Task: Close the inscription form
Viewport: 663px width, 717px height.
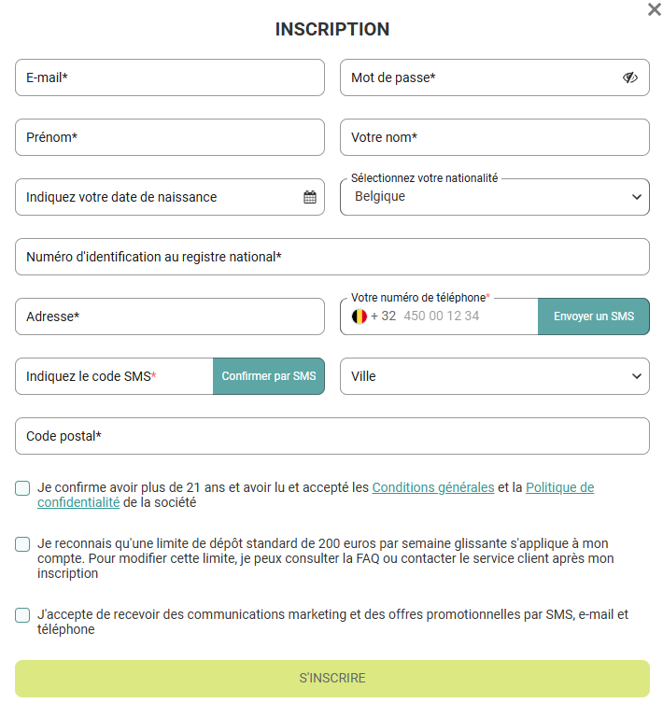Action: pos(654,9)
